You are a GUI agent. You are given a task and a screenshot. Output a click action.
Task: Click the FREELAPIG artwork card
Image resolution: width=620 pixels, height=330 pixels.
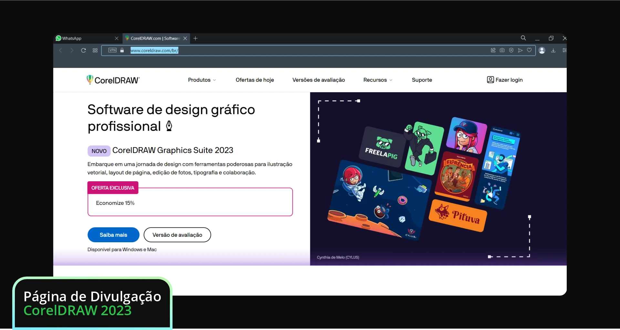click(x=382, y=147)
